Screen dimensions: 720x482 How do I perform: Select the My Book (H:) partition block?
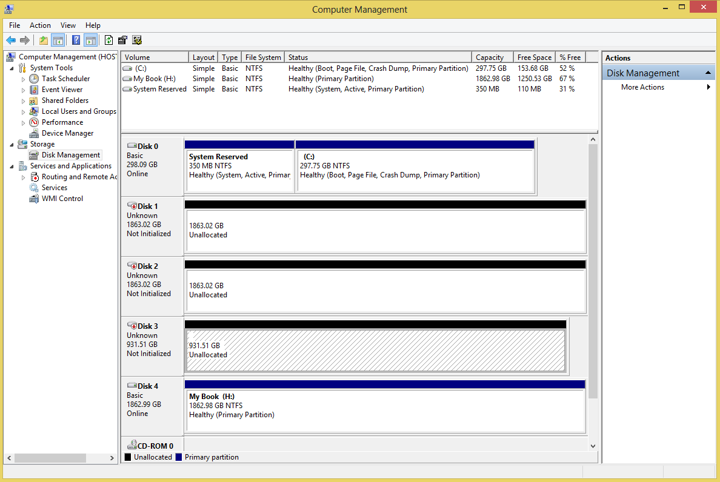(385, 406)
